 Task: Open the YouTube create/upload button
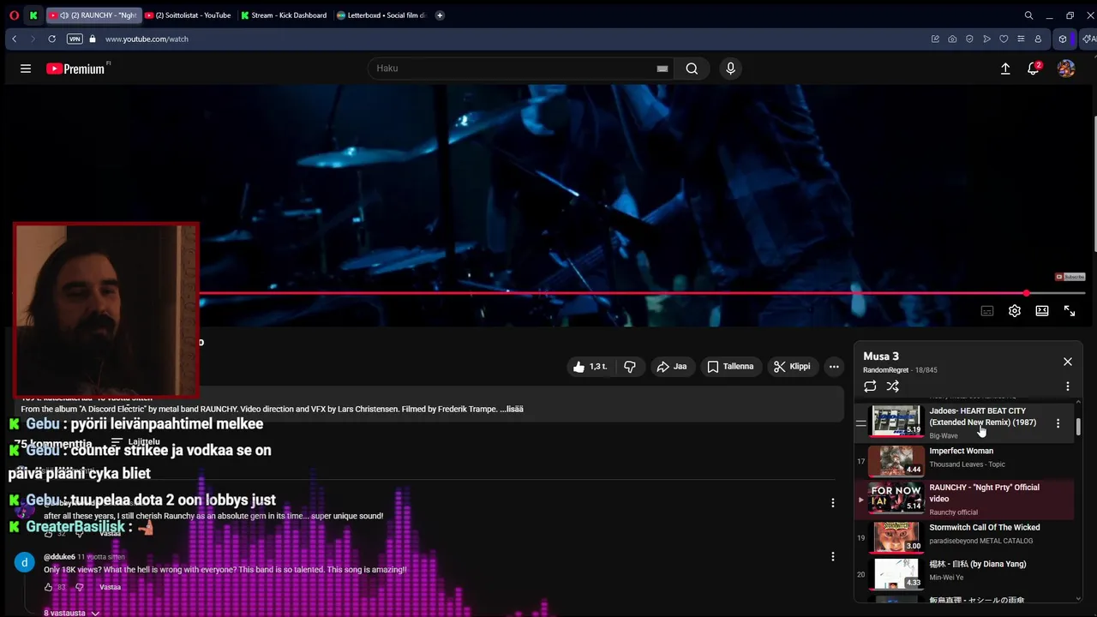click(1005, 69)
